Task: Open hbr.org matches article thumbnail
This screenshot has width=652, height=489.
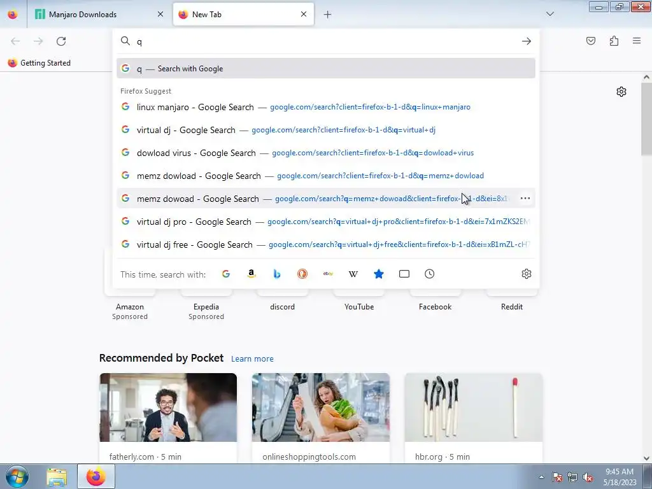Action: [x=474, y=407]
